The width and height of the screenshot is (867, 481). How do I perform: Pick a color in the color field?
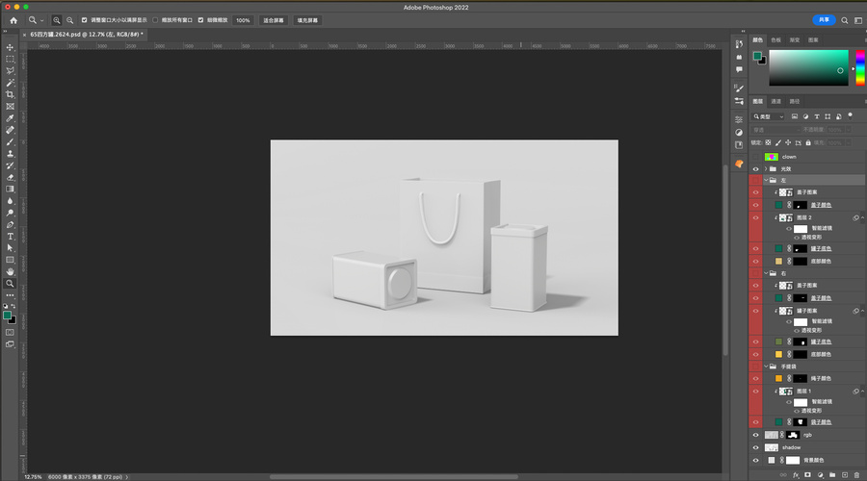click(x=808, y=67)
